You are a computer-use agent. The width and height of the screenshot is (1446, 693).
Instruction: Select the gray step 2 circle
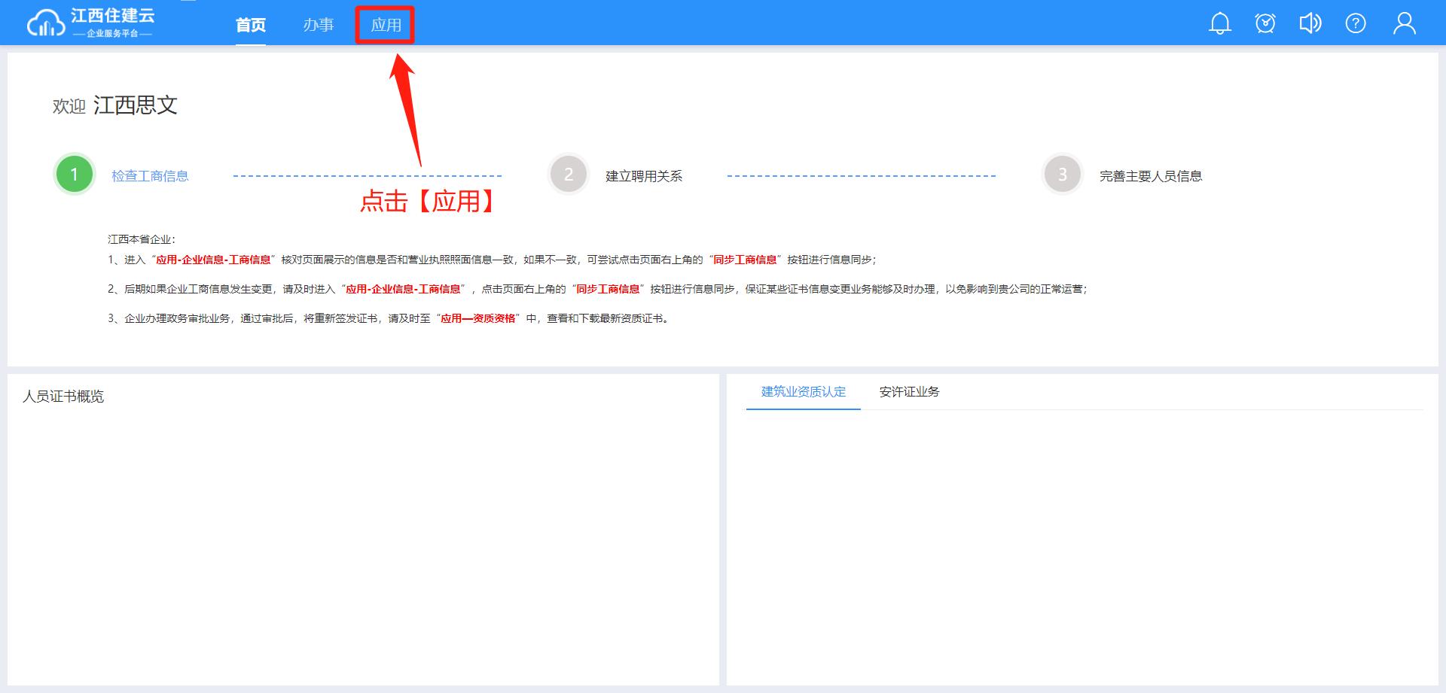569,175
